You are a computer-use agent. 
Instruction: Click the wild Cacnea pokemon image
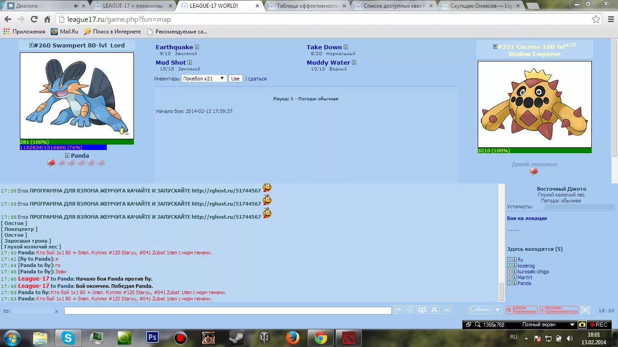(535, 104)
